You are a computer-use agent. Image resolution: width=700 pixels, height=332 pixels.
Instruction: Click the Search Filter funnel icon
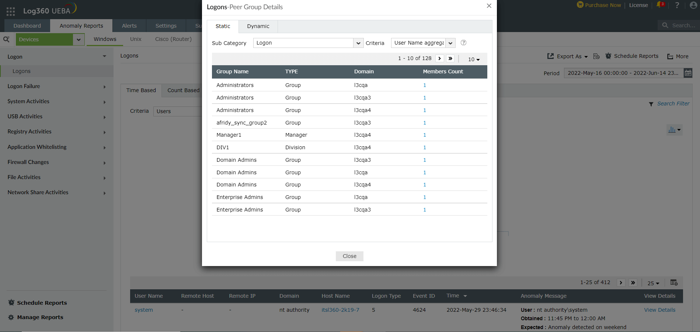tap(651, 104)
